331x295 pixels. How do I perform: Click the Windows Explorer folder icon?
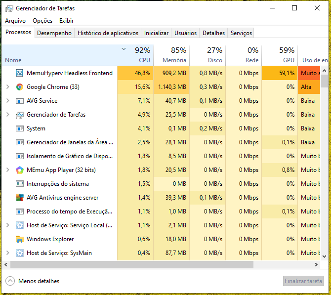pyautogui.click(x=20, y=239)
